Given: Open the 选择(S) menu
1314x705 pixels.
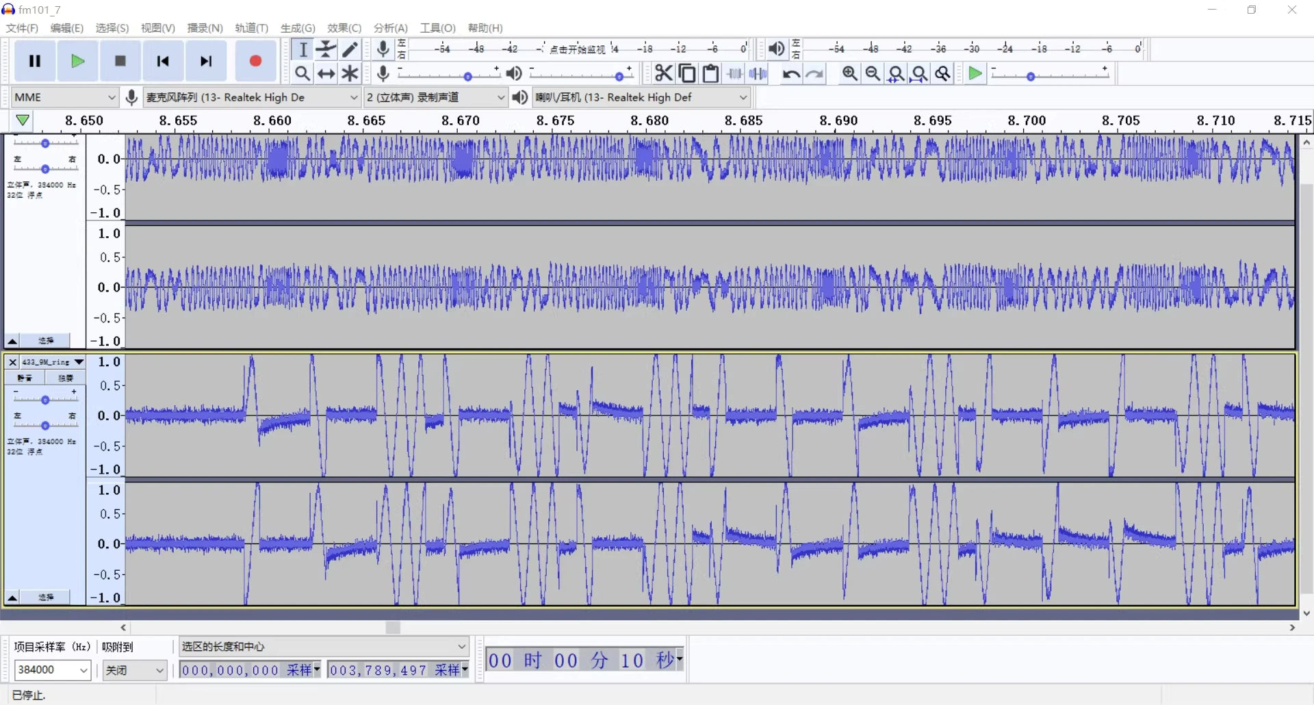Looking at the screenshot, I should (x=112, y=28).
